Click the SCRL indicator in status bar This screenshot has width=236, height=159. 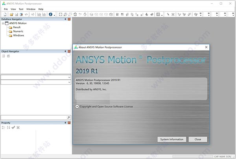229,156
